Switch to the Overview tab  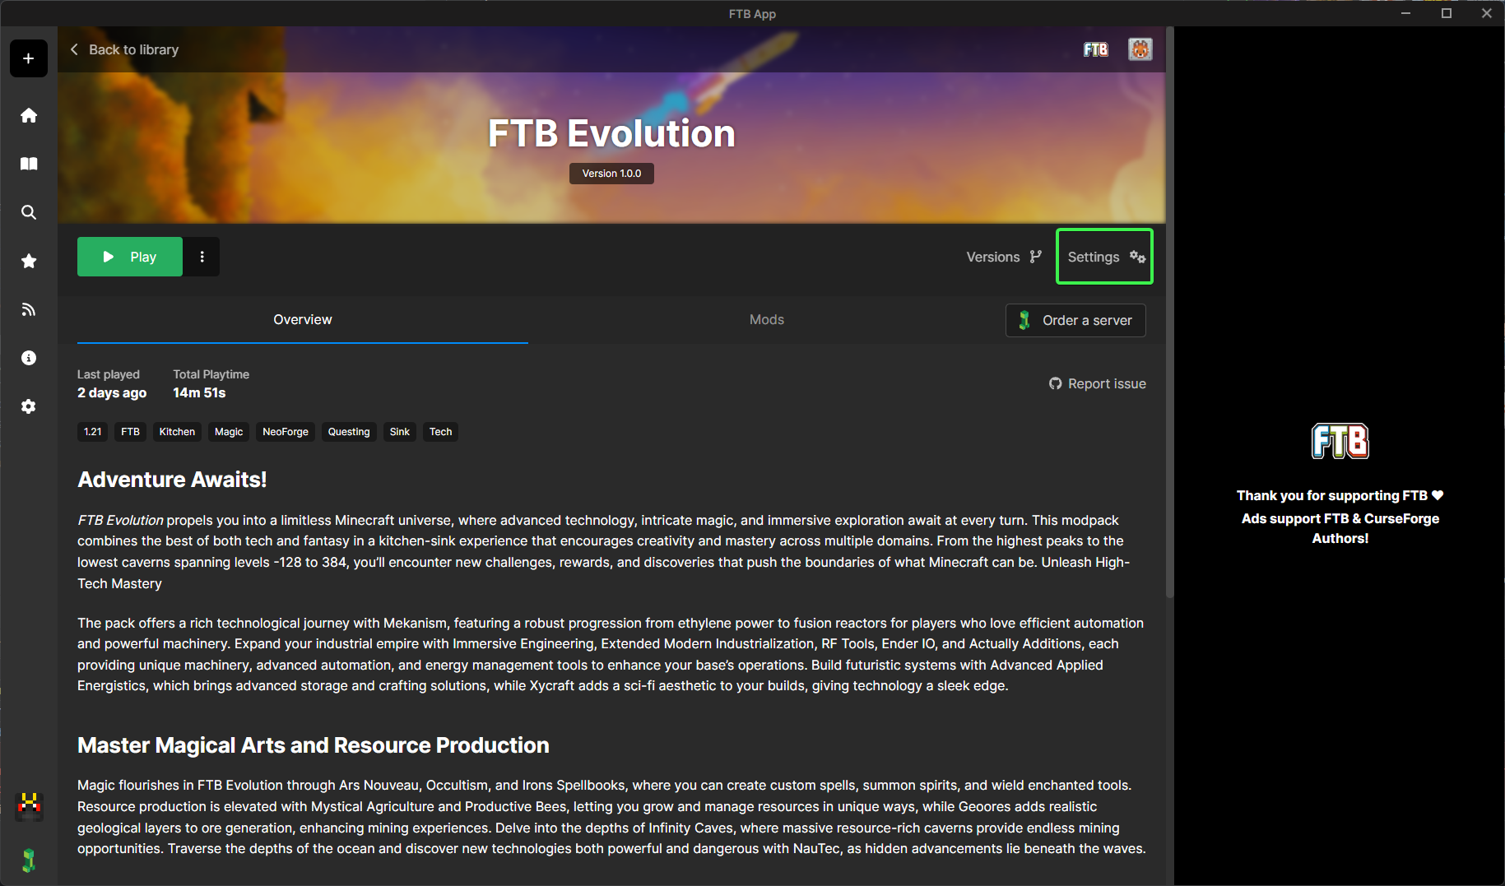303,319
